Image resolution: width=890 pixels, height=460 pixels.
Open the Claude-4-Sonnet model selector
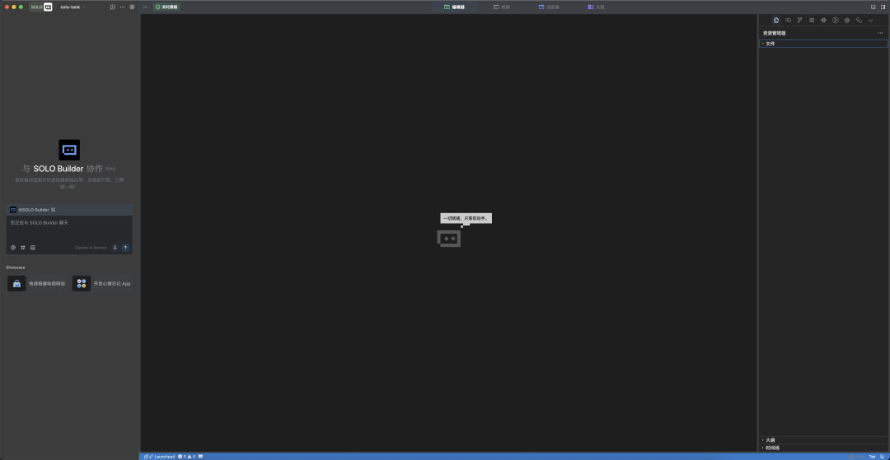(x=91, y=248)
